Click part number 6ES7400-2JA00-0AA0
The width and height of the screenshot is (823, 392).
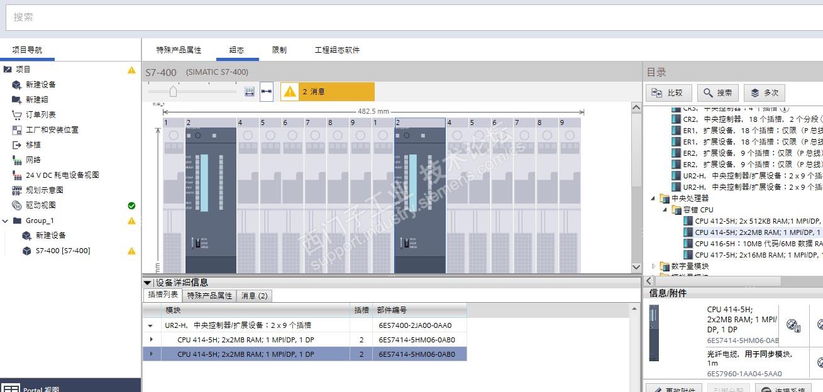pyautogui.click(x=415, y=325)
